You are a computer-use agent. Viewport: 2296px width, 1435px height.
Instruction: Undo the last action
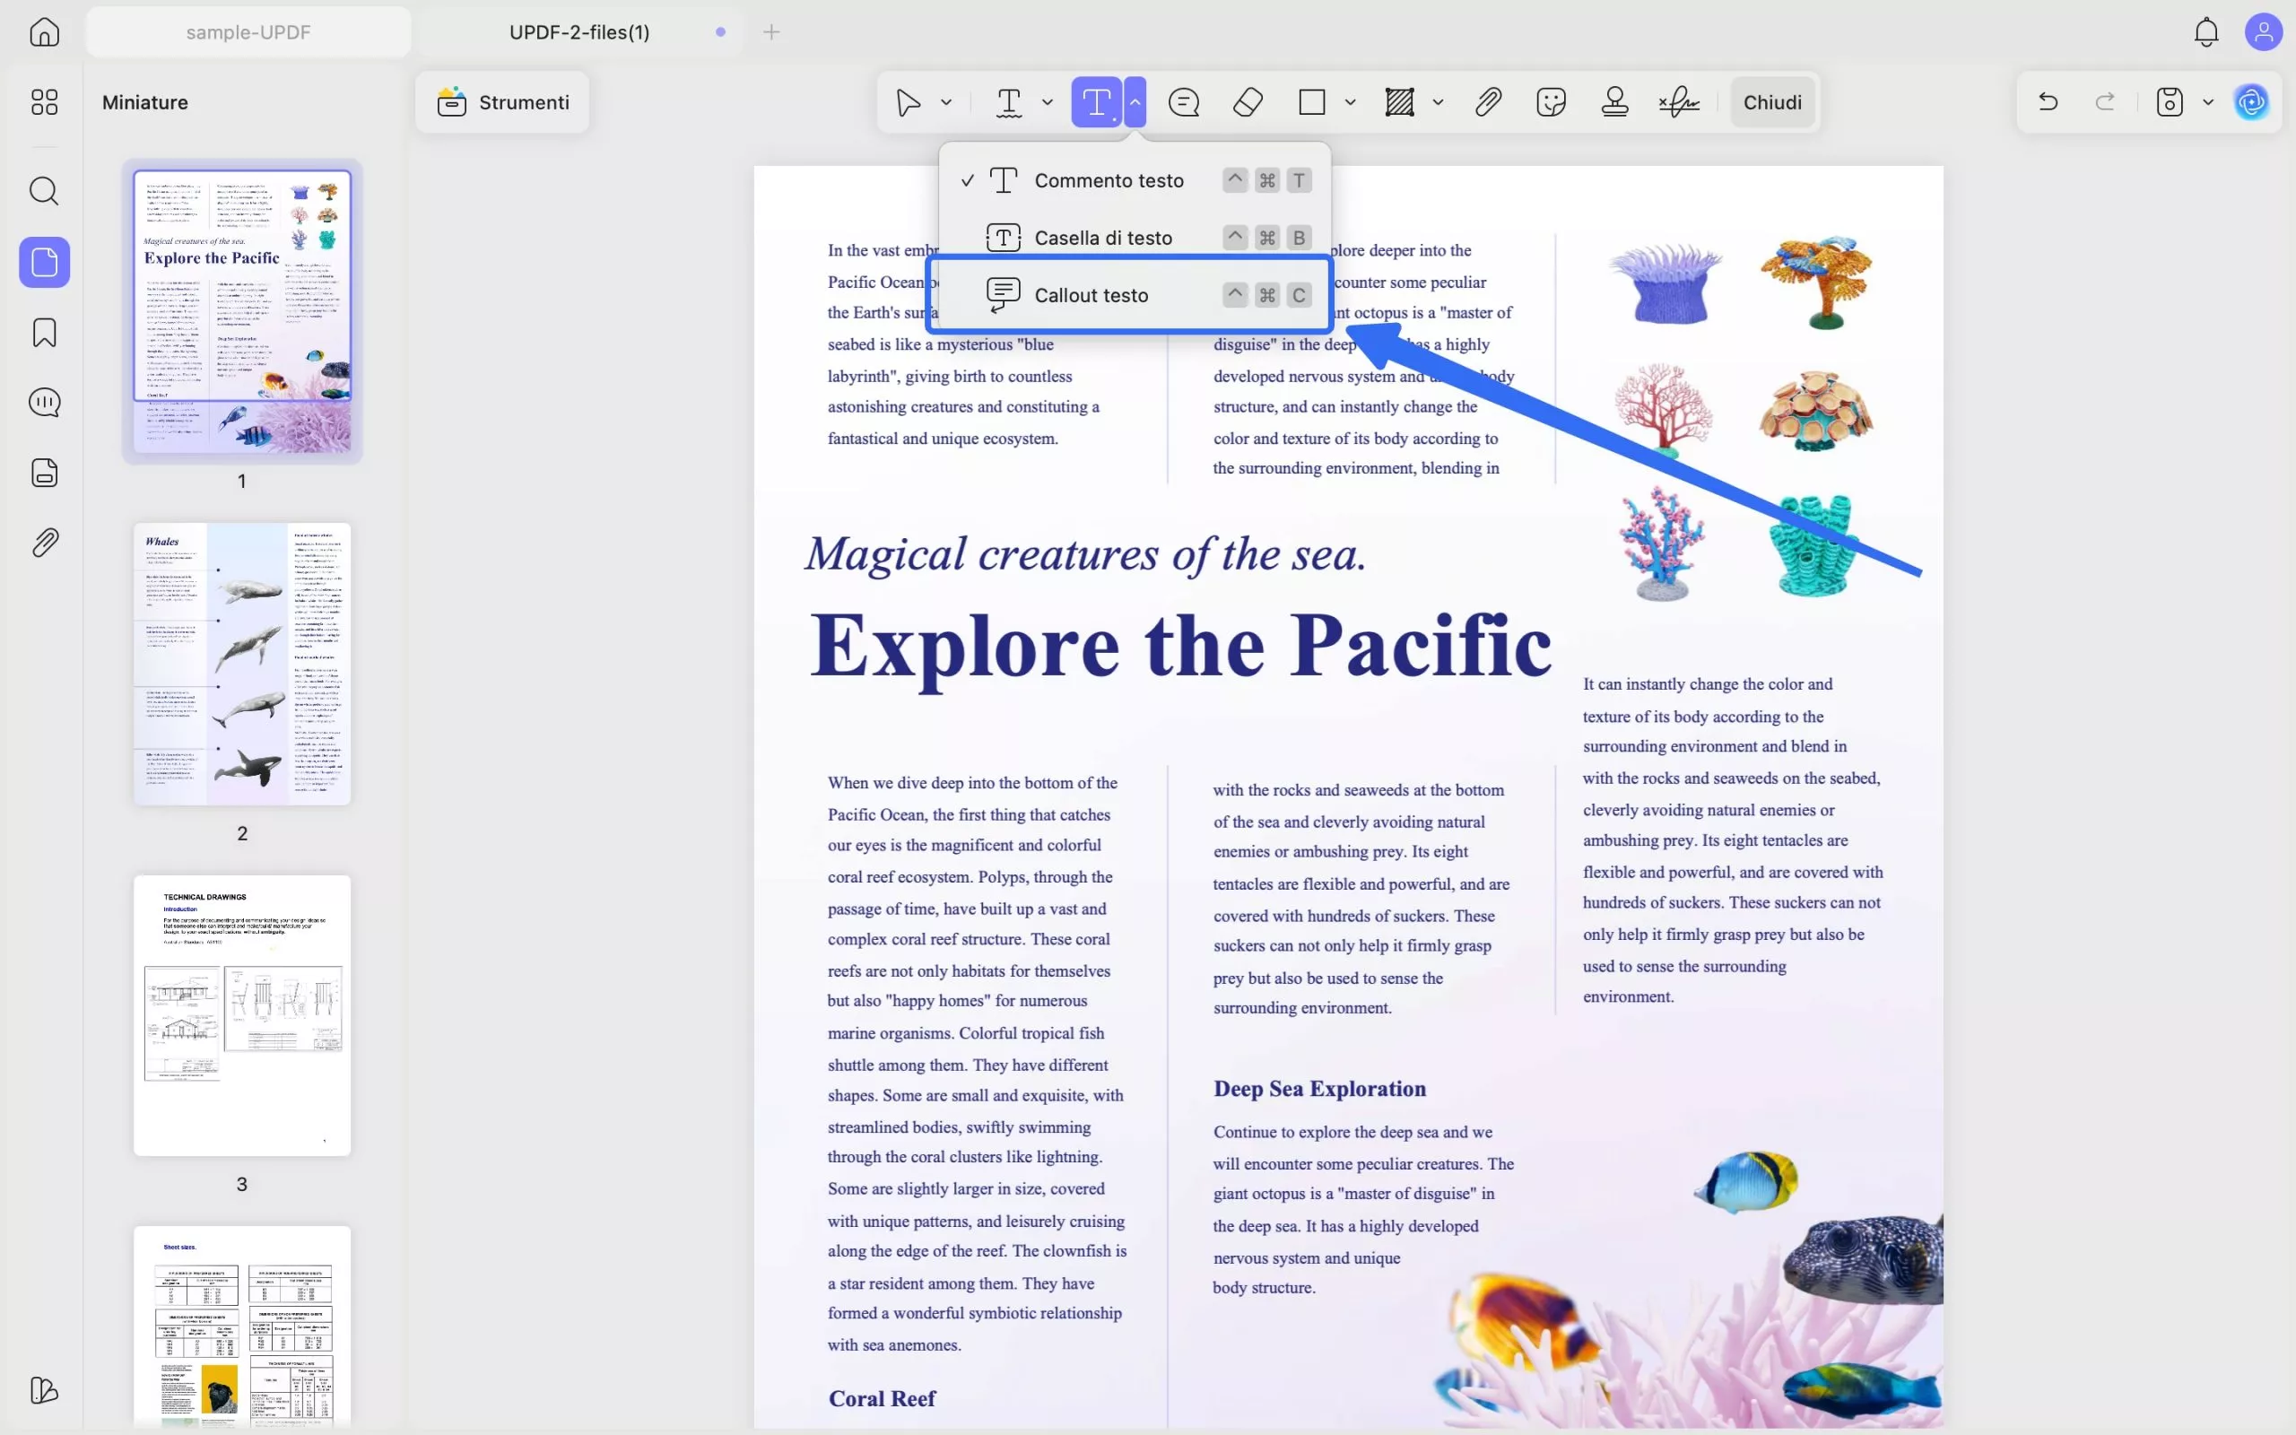coord(2048,102)
